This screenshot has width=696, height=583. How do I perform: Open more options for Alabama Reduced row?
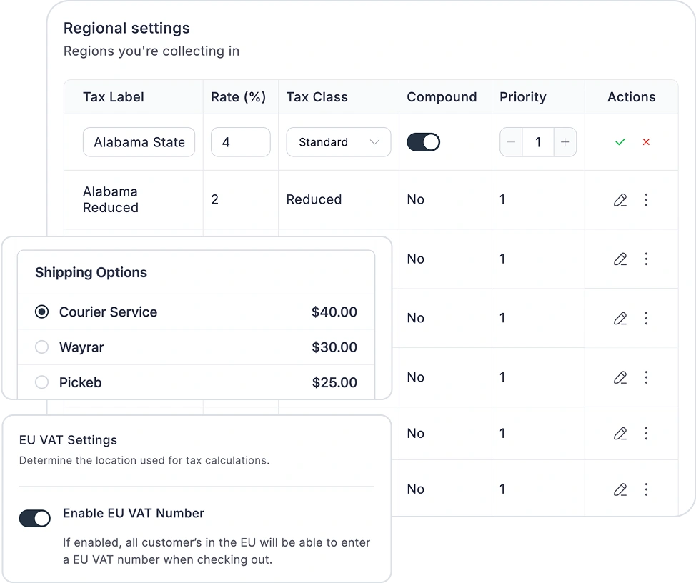pyautogui.click(x=646, y=200)
